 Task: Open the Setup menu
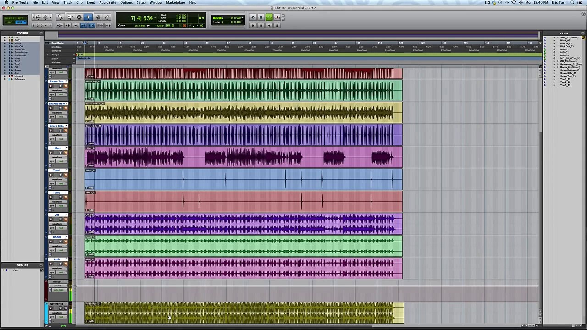[141, 2]
